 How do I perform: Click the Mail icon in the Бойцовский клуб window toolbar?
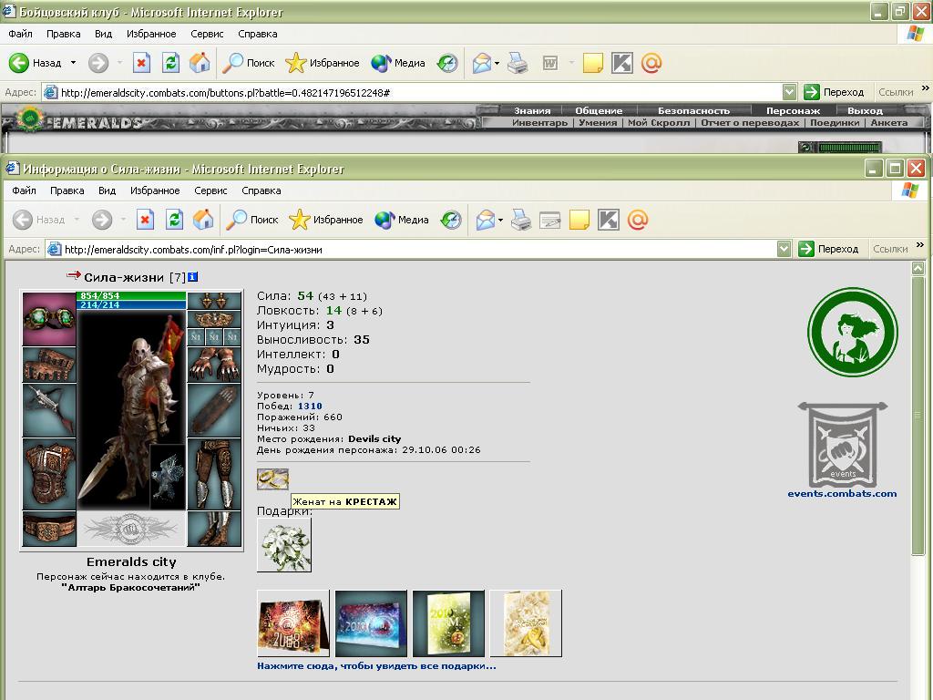click(x=481, y=63)
